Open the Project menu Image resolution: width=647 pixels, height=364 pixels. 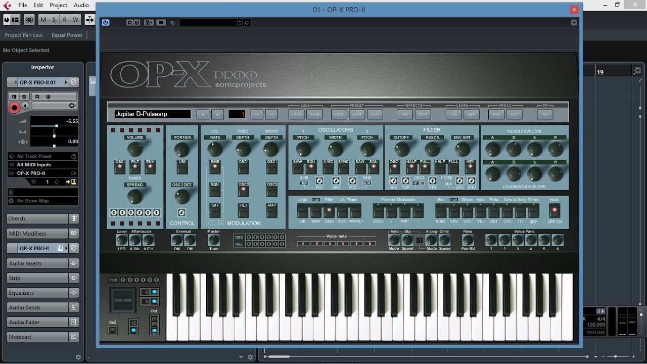tap(58, 5)
